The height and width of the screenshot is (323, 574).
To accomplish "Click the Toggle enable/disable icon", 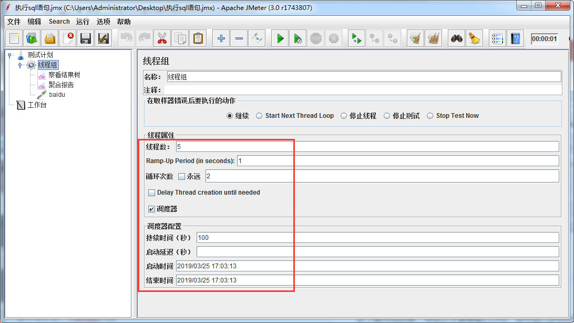I will point(257,38).
